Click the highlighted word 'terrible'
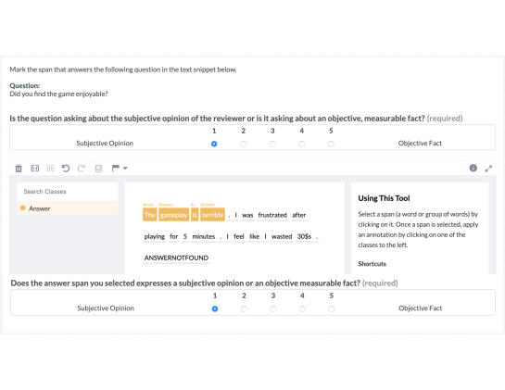This screenshot has height=390, width=505. click(212, 215)
